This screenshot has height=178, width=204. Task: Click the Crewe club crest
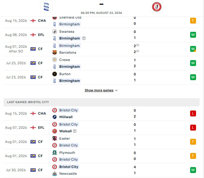point(55,60)
